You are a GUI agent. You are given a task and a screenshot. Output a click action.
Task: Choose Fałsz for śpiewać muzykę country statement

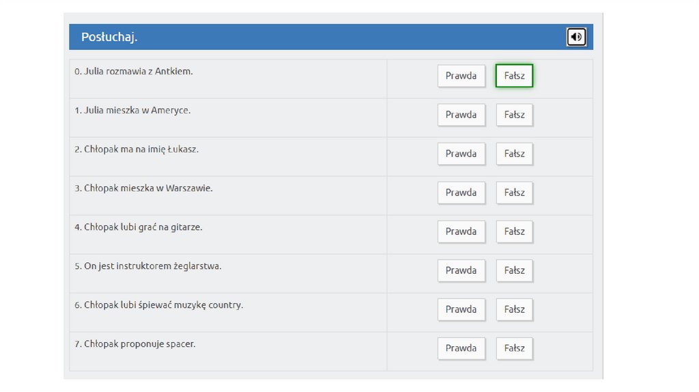coord(514,309)
